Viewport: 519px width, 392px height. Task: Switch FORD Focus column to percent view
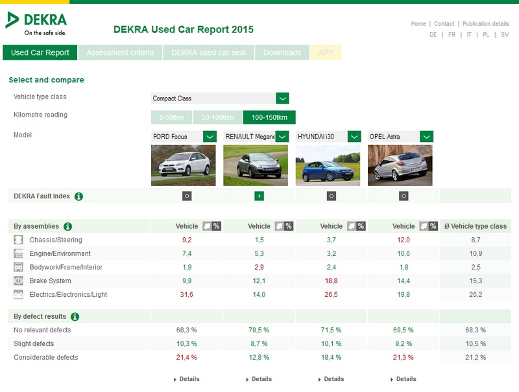[216, 226]
